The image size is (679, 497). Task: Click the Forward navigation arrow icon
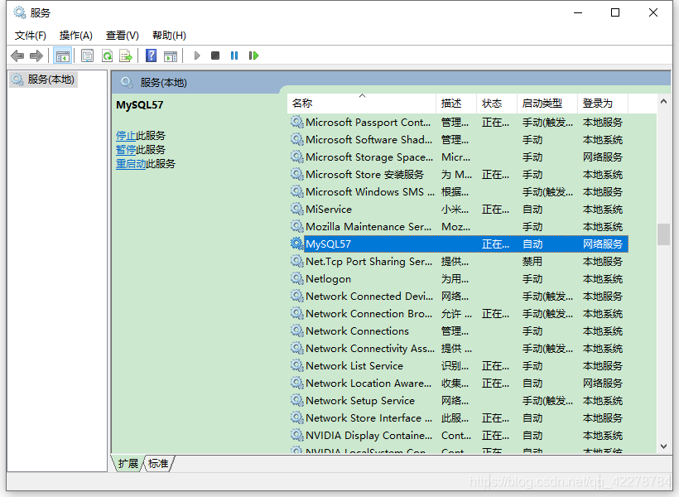pyautogui.click(x=37, y=55)
